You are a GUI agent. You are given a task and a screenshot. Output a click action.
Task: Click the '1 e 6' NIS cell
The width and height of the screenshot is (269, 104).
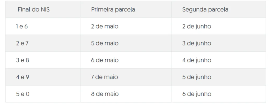click(43, 26)
